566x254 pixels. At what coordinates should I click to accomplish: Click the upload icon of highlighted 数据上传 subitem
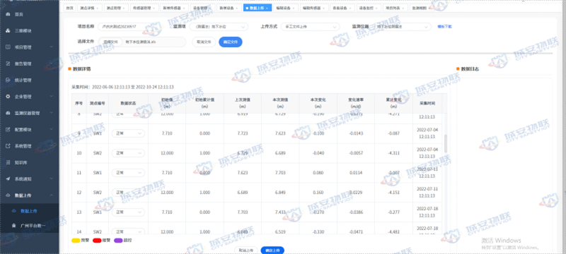point(13,211)
